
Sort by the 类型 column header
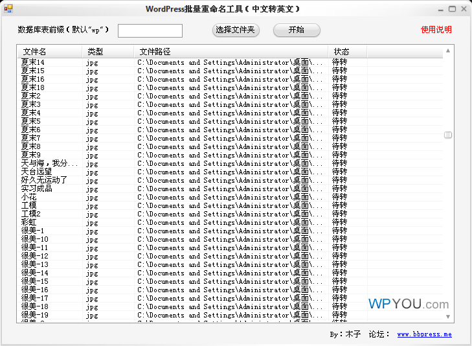(x=107, y=51)
